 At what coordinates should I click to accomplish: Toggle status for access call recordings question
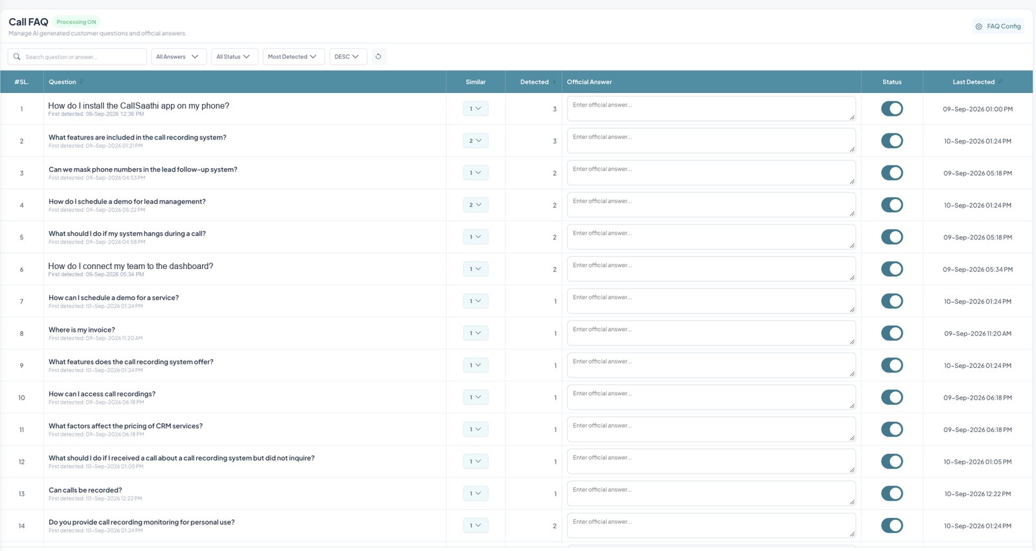point(892,397)
